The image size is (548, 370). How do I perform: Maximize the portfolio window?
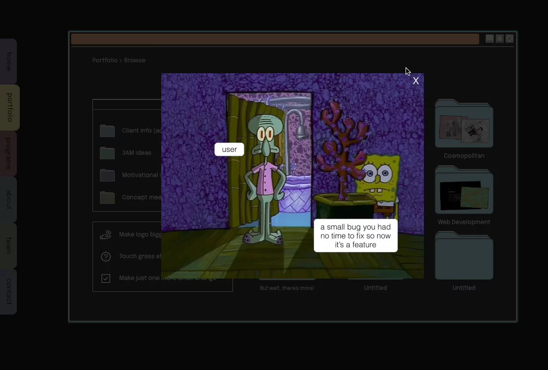pos(500,39)
